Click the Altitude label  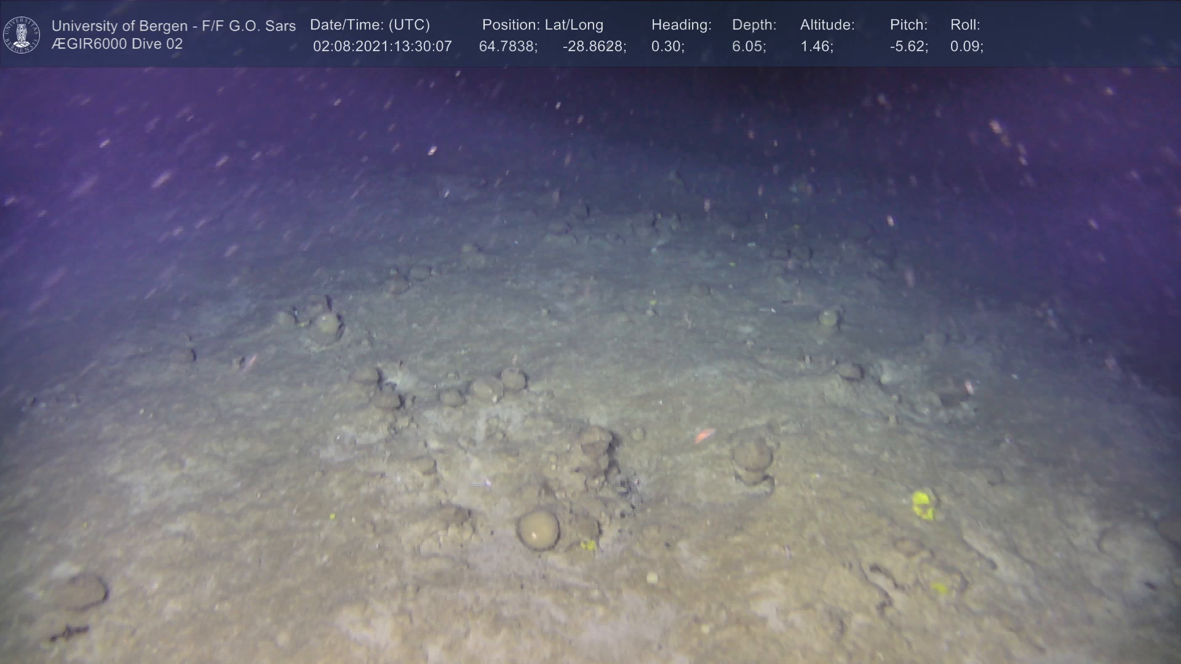click(x=827, y=25)
